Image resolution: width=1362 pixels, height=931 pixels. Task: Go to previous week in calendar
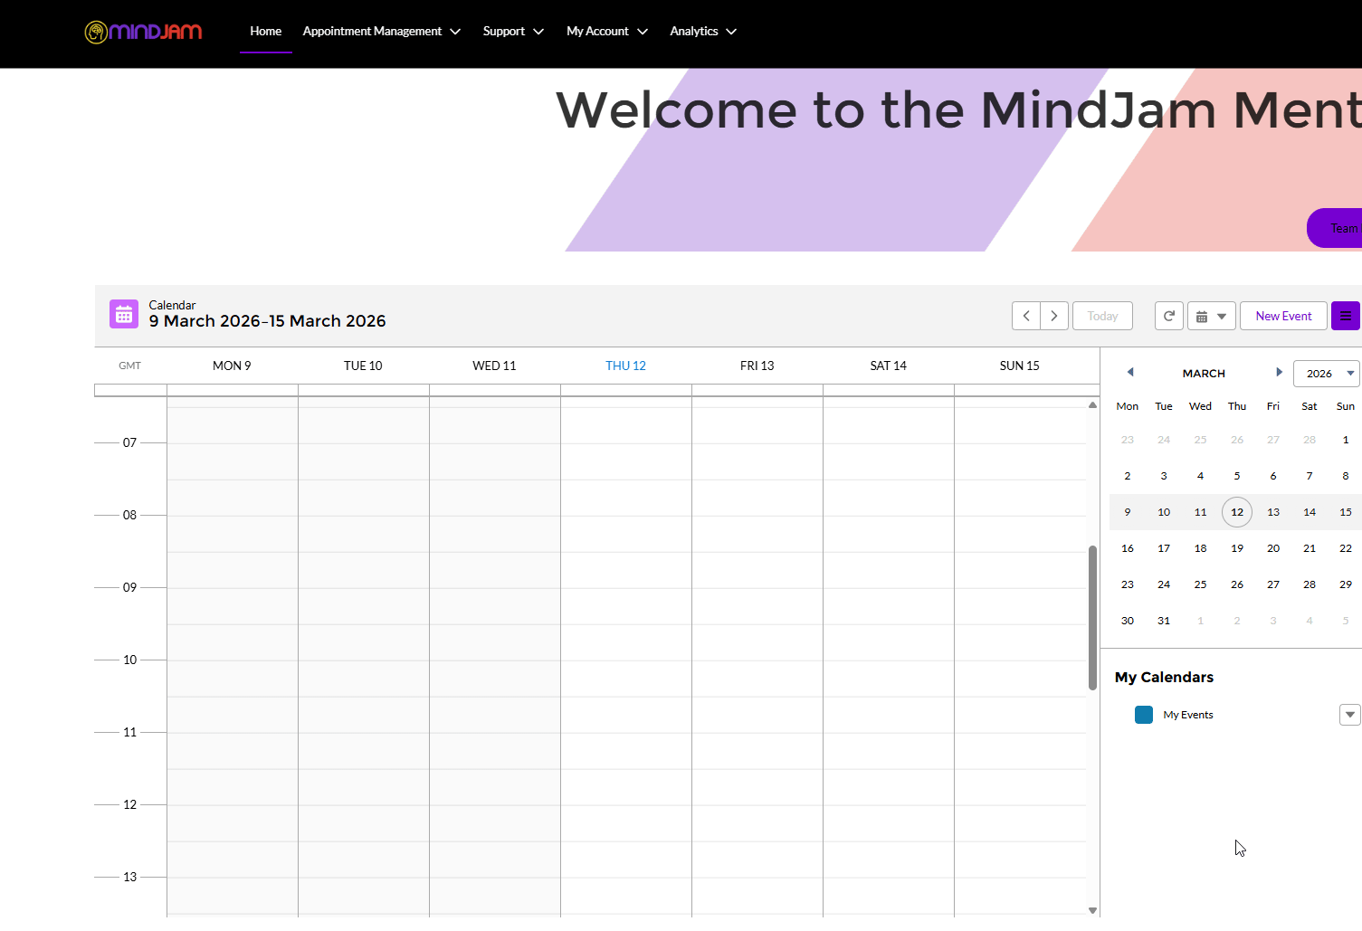click(1026, 316)
